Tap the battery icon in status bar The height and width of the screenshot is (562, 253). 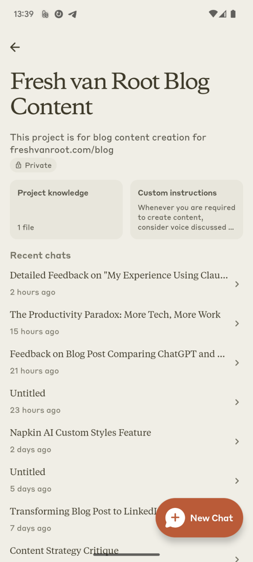click(x=233, y=14)
